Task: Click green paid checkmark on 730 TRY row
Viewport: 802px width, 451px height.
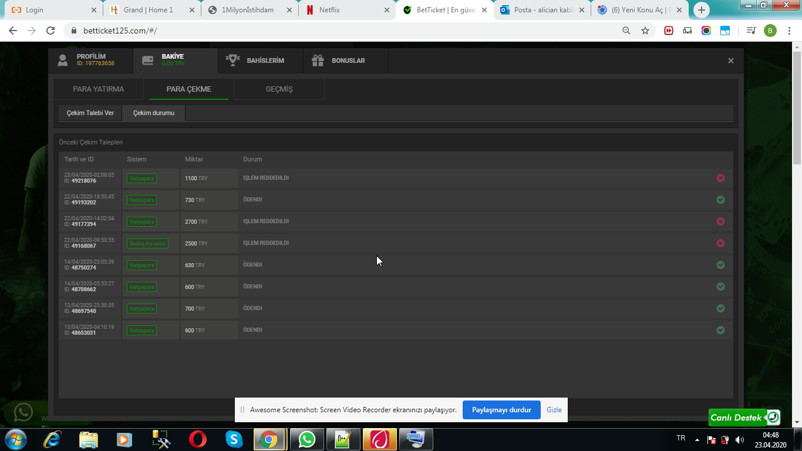Action: (721, 200)
